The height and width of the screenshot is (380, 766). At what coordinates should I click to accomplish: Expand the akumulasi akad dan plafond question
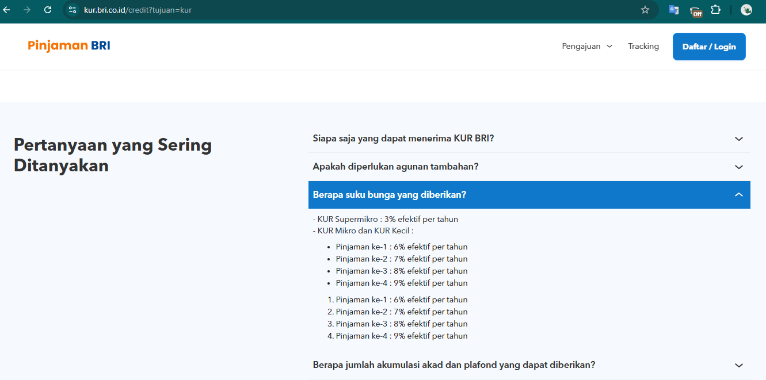pos(454,365)
